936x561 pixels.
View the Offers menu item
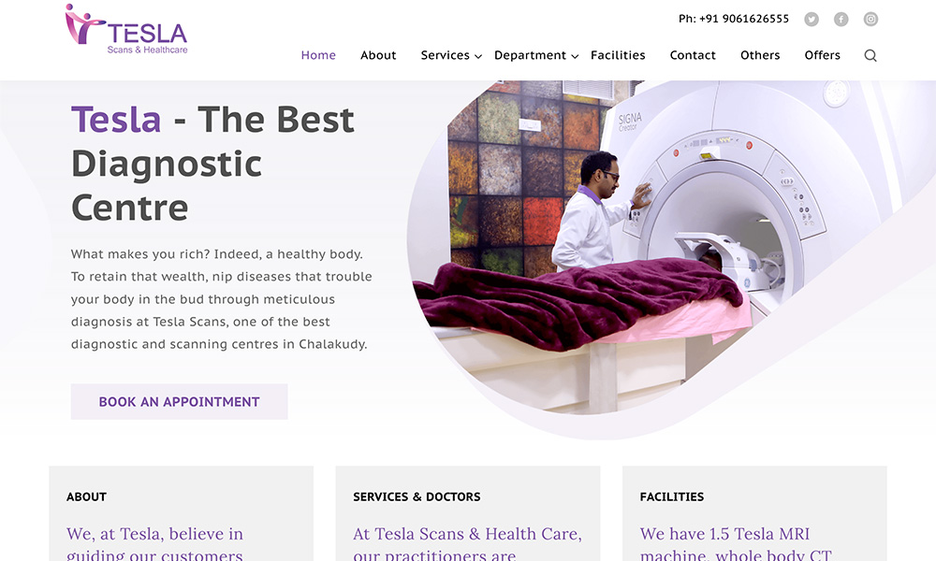(x=822, y=55)
